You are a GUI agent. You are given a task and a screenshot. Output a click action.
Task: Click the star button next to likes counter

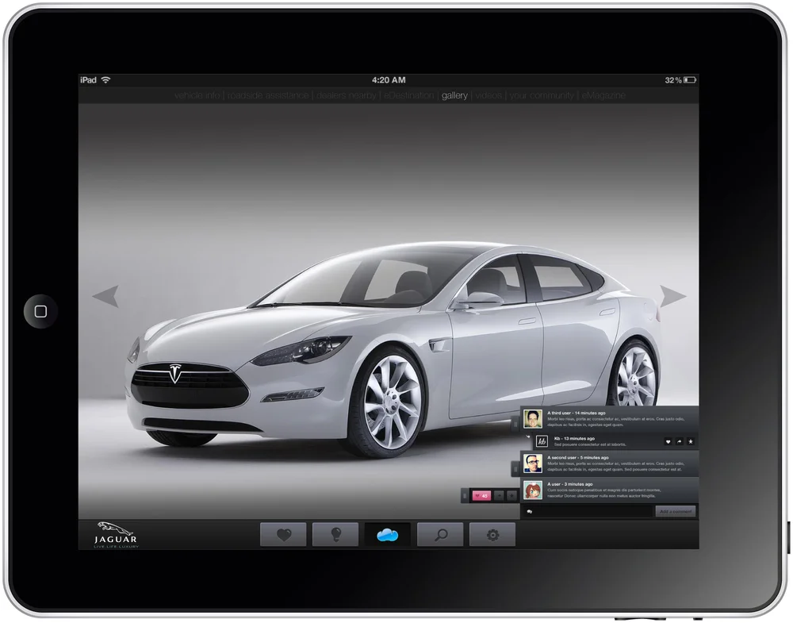click(x=511, y=495)
